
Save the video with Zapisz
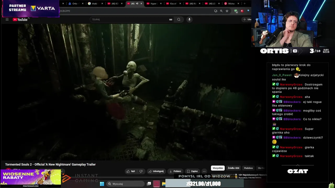(192, 171)
